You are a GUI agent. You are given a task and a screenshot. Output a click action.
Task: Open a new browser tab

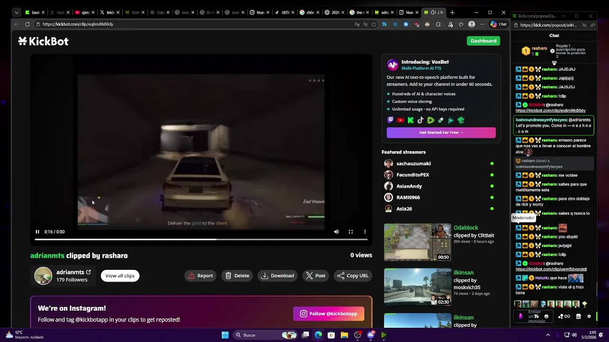tap(452, 12)
